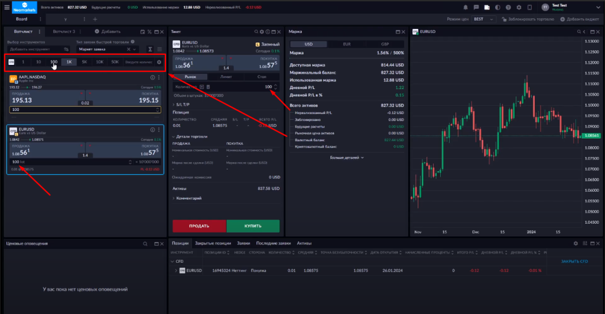Click Введите количество custom quantity field
Viewport: 605px width, 314px height.
139,62
